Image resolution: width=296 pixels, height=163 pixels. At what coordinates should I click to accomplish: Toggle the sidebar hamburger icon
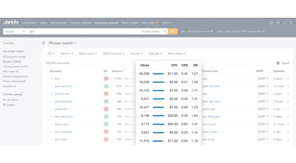click(44, 43)
